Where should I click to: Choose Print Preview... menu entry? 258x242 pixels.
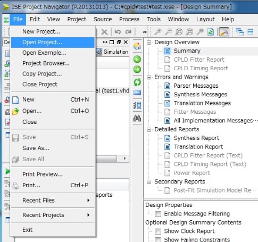(x=53, y=174)
